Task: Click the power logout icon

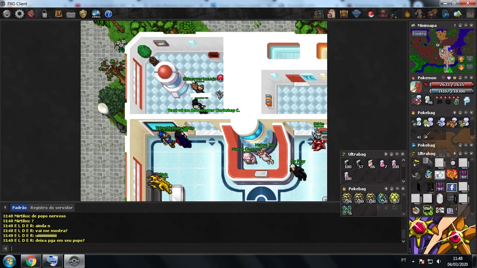Action: point(7,14)
